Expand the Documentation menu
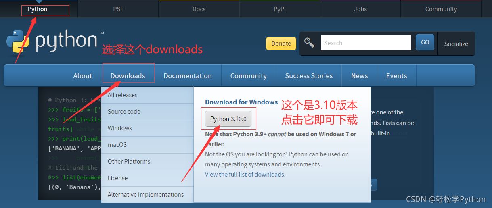The height and width of the screenshot is (208, 492). click(188, 76)
